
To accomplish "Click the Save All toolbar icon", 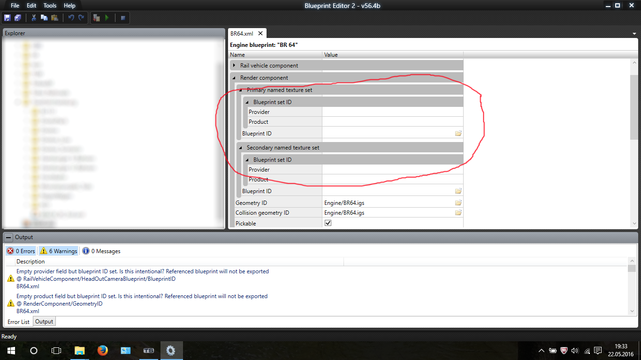I will (18, 18).
